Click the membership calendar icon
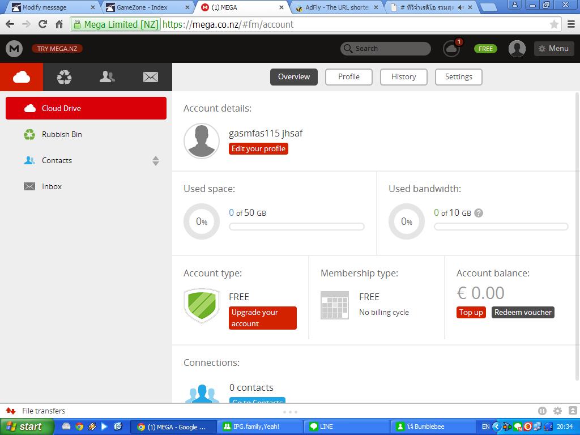580x435 pixels. coord(334,305)
